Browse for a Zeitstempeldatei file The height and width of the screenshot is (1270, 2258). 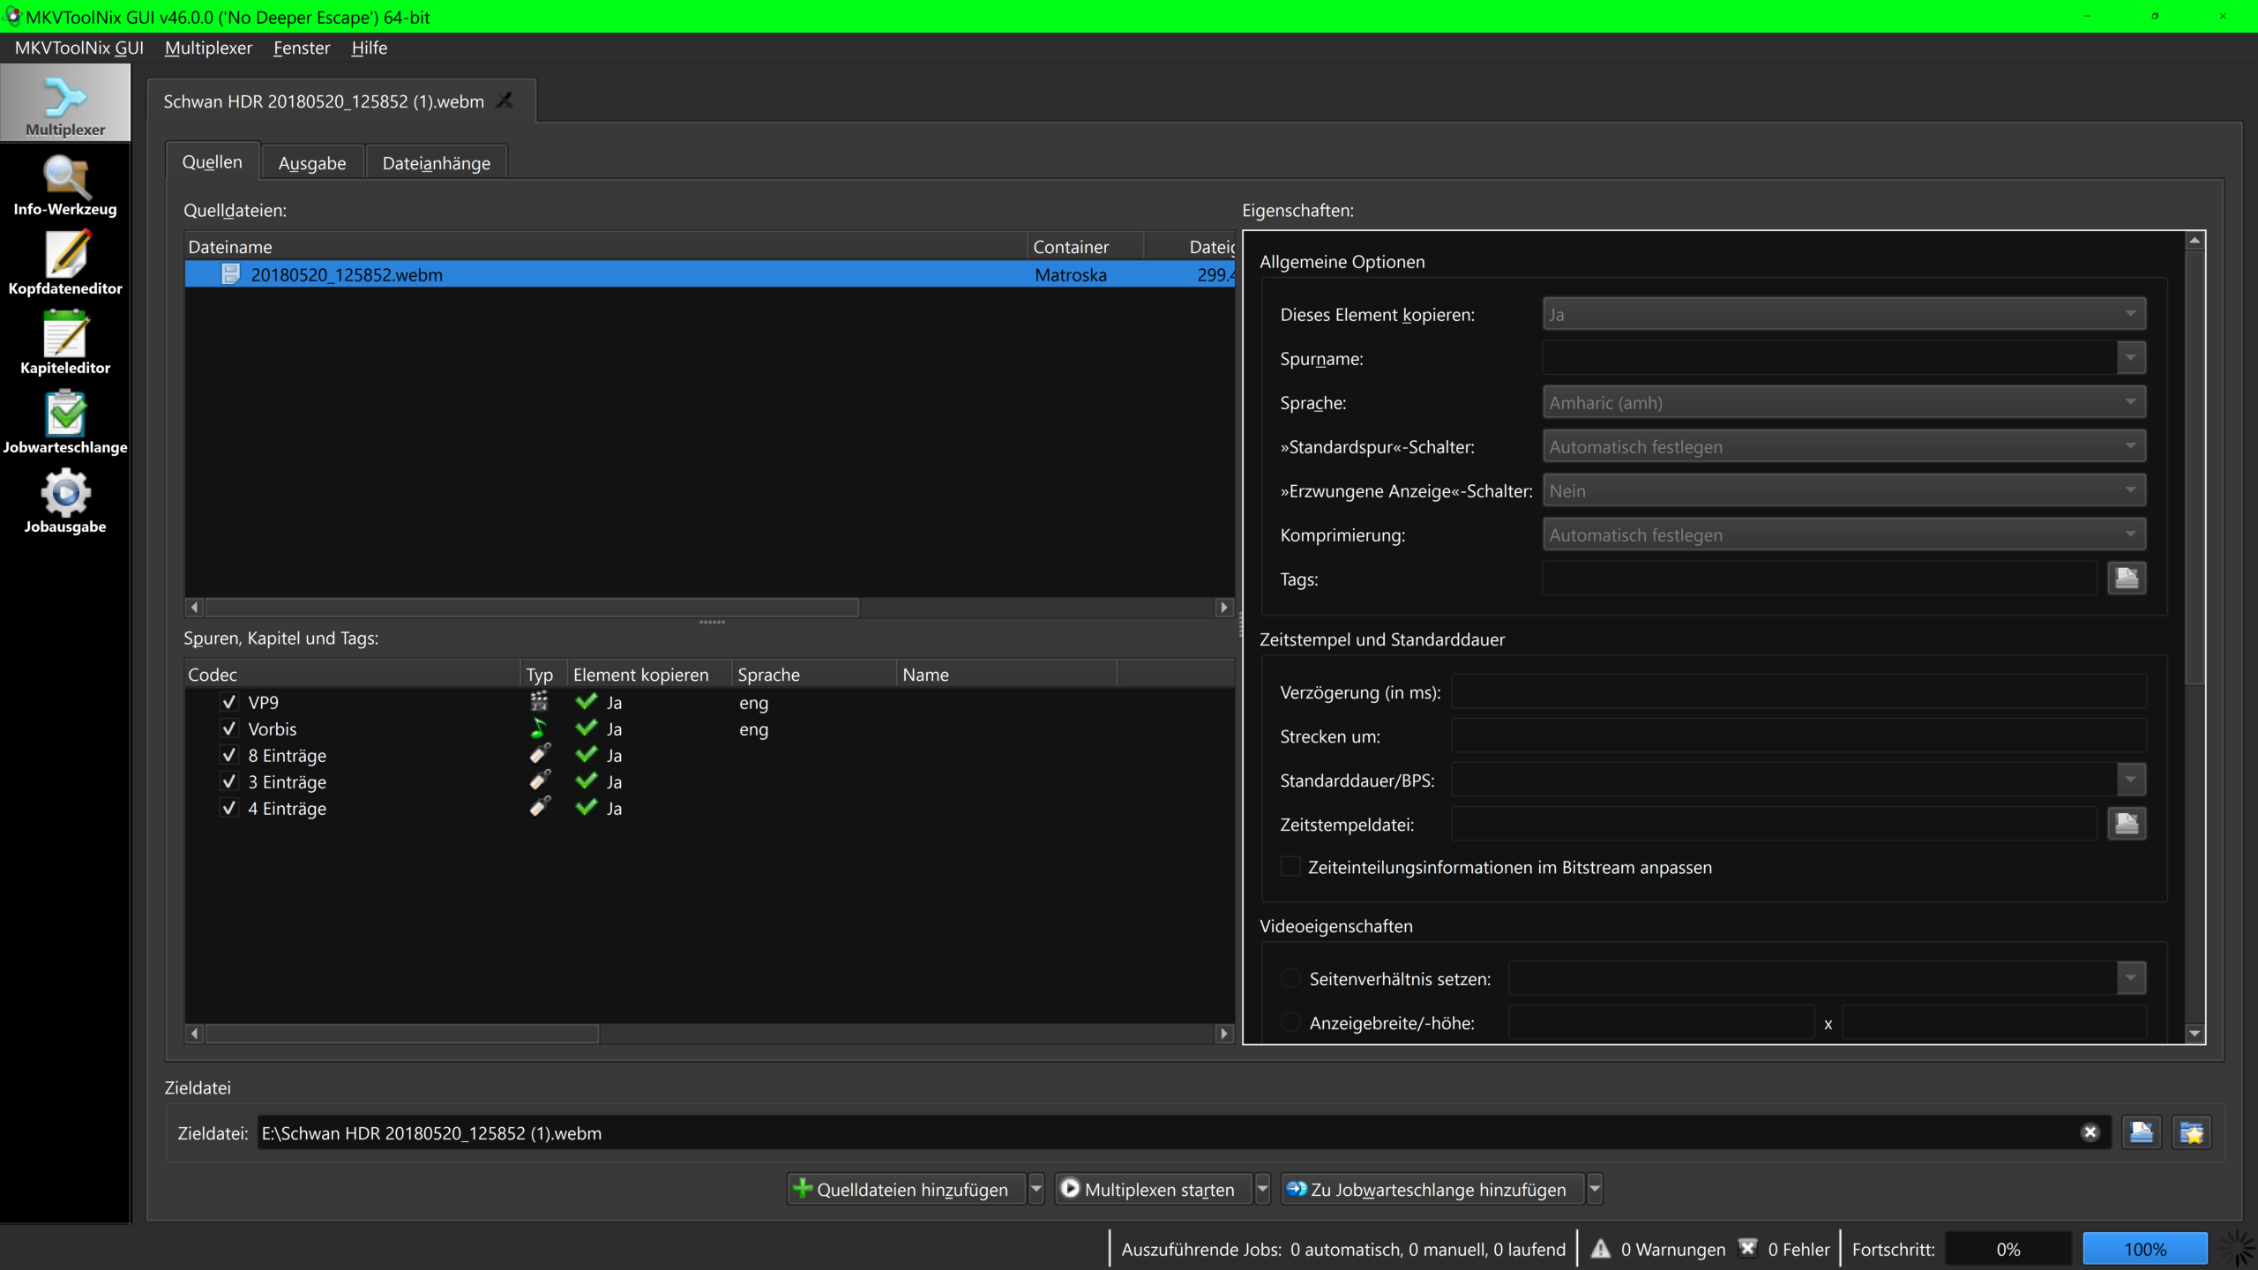pyautogui.click(x=2127, y=824)
